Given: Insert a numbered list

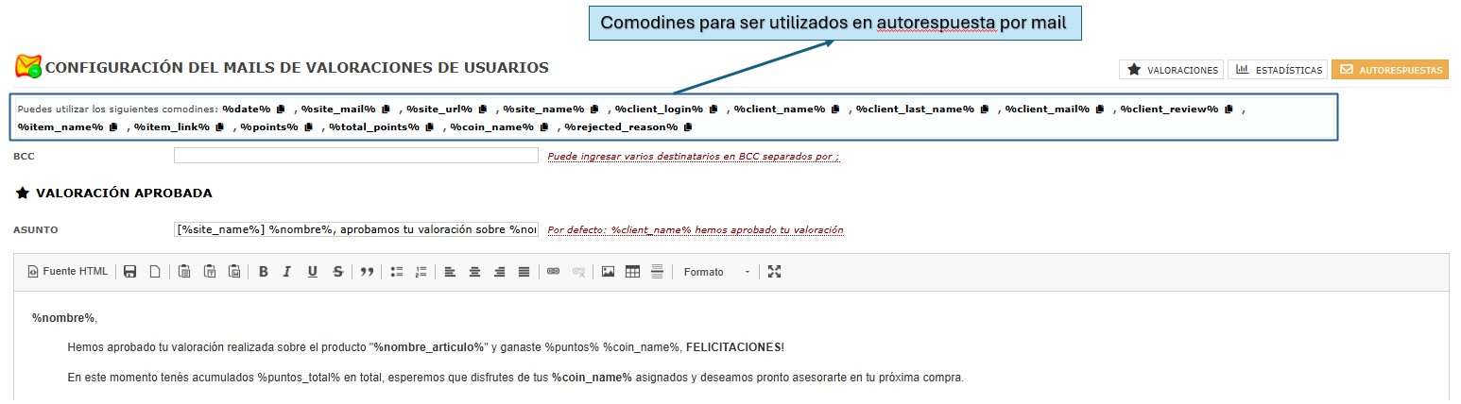Looking at the screenshot, I should tap(422, 272).
